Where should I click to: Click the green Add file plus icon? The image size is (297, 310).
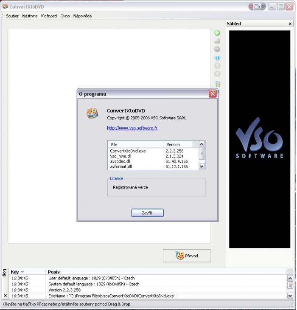[217, 33]
